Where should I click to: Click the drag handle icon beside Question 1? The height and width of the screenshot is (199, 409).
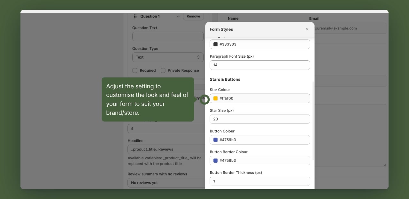135,16
